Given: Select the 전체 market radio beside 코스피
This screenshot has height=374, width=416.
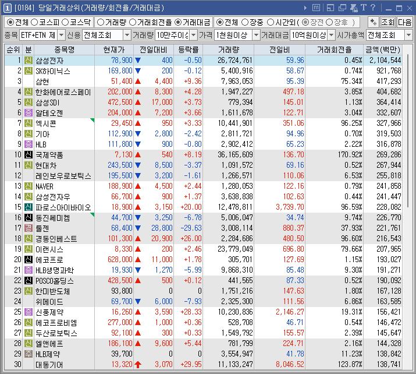Looking at the screenshot, I should point(10,22).
